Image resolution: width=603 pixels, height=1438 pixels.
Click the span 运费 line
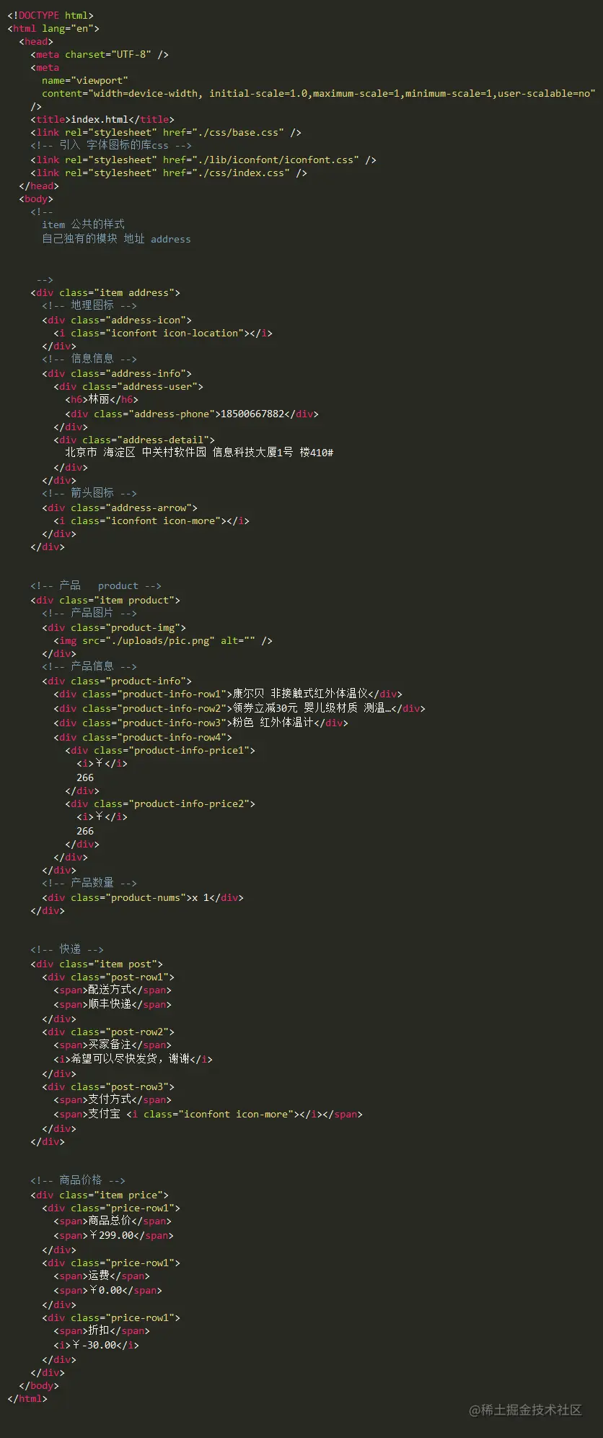pyautogui.click(x=102, y=1276)
